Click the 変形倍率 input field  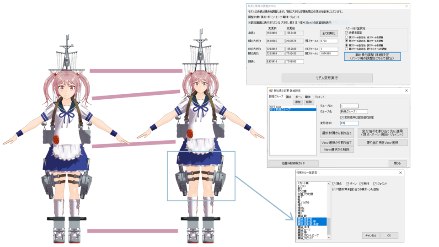point(349,123)
